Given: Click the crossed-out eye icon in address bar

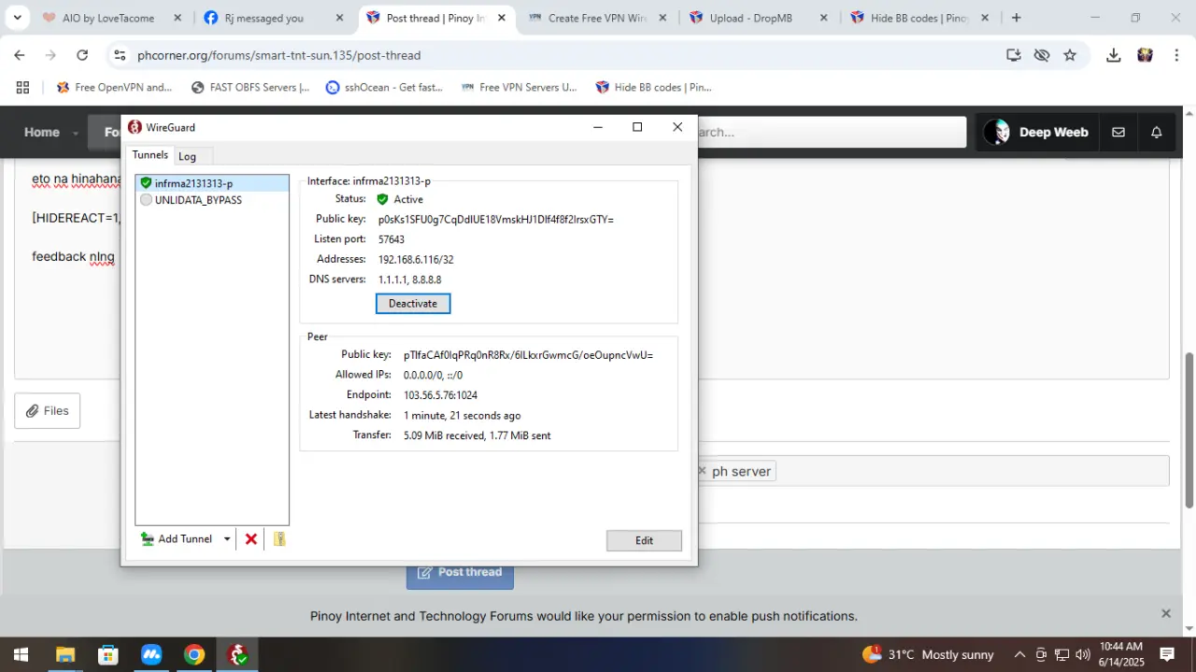Looking at the screenshot, I should point(1042,55).
